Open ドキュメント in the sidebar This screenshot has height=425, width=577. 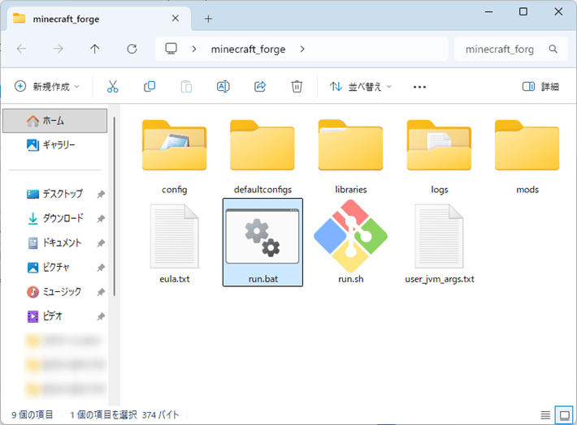[x=55, y=243]
